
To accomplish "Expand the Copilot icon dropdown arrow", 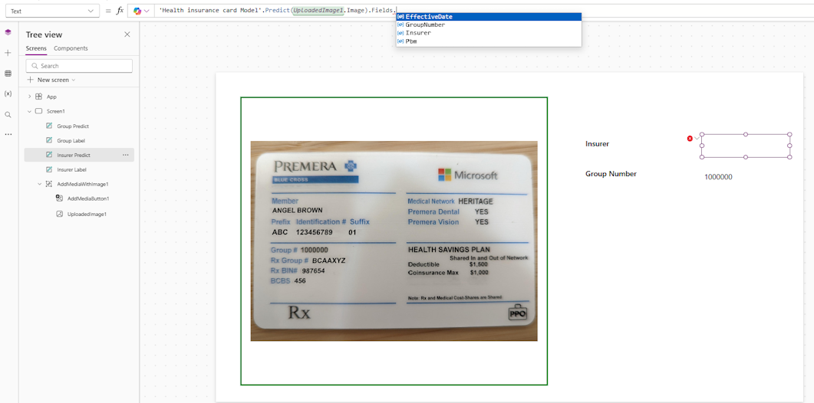I will [x=147, y=11].
